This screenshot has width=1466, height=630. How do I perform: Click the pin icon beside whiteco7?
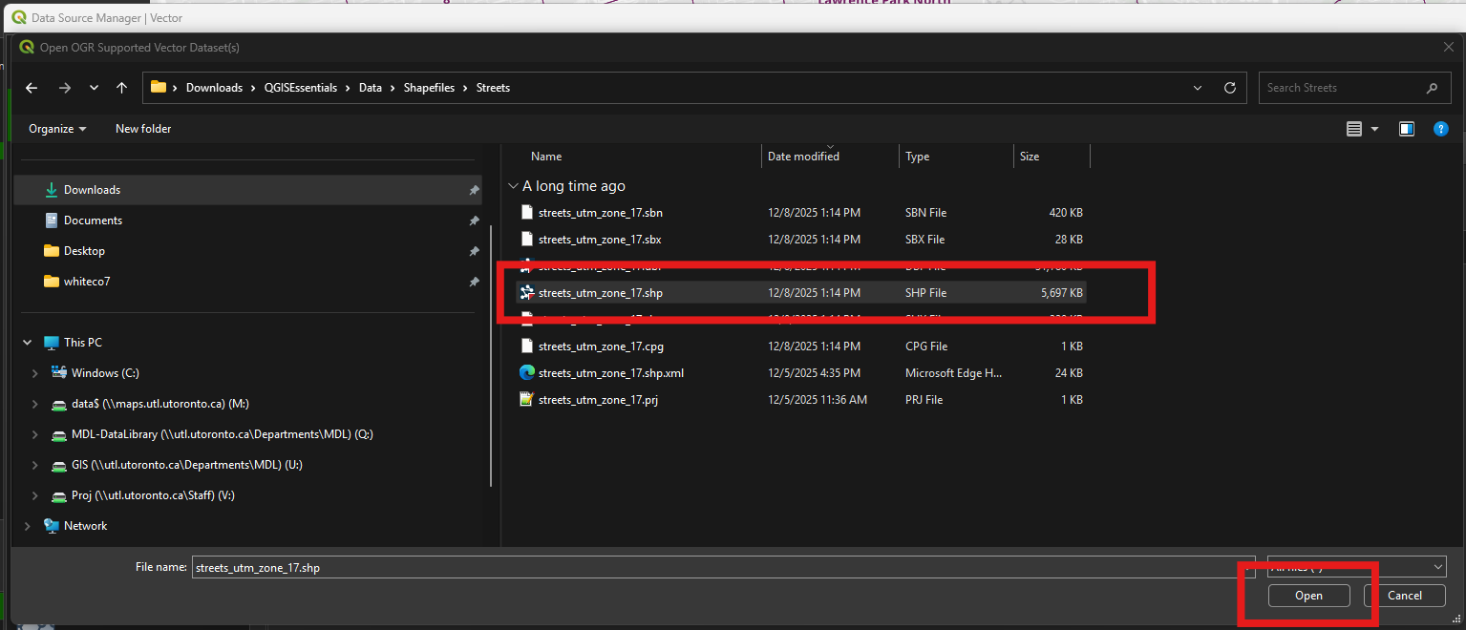[x=474, y=282]
